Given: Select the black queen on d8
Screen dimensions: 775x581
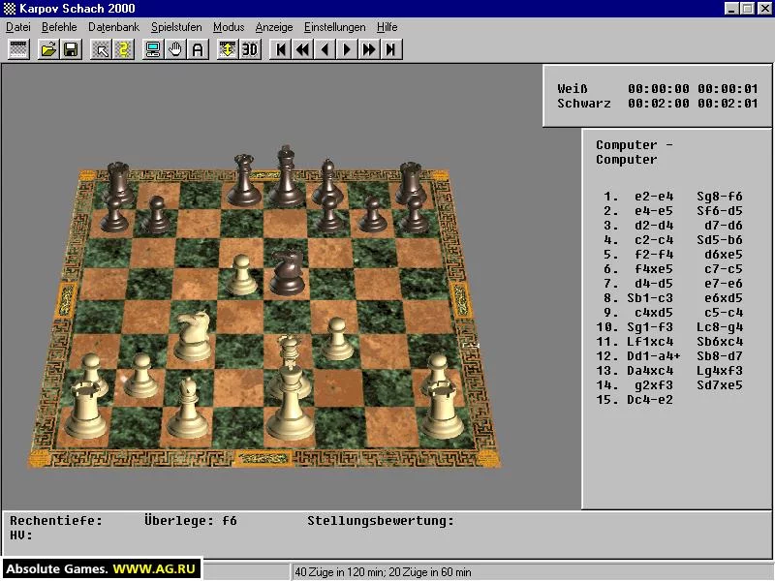Looking at the screenshot, I should (244, 180).
